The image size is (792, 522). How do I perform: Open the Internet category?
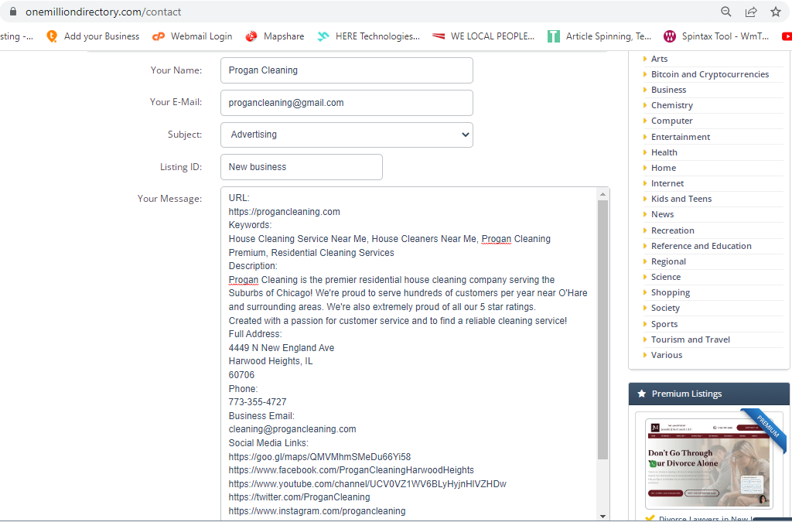point(667,183)
